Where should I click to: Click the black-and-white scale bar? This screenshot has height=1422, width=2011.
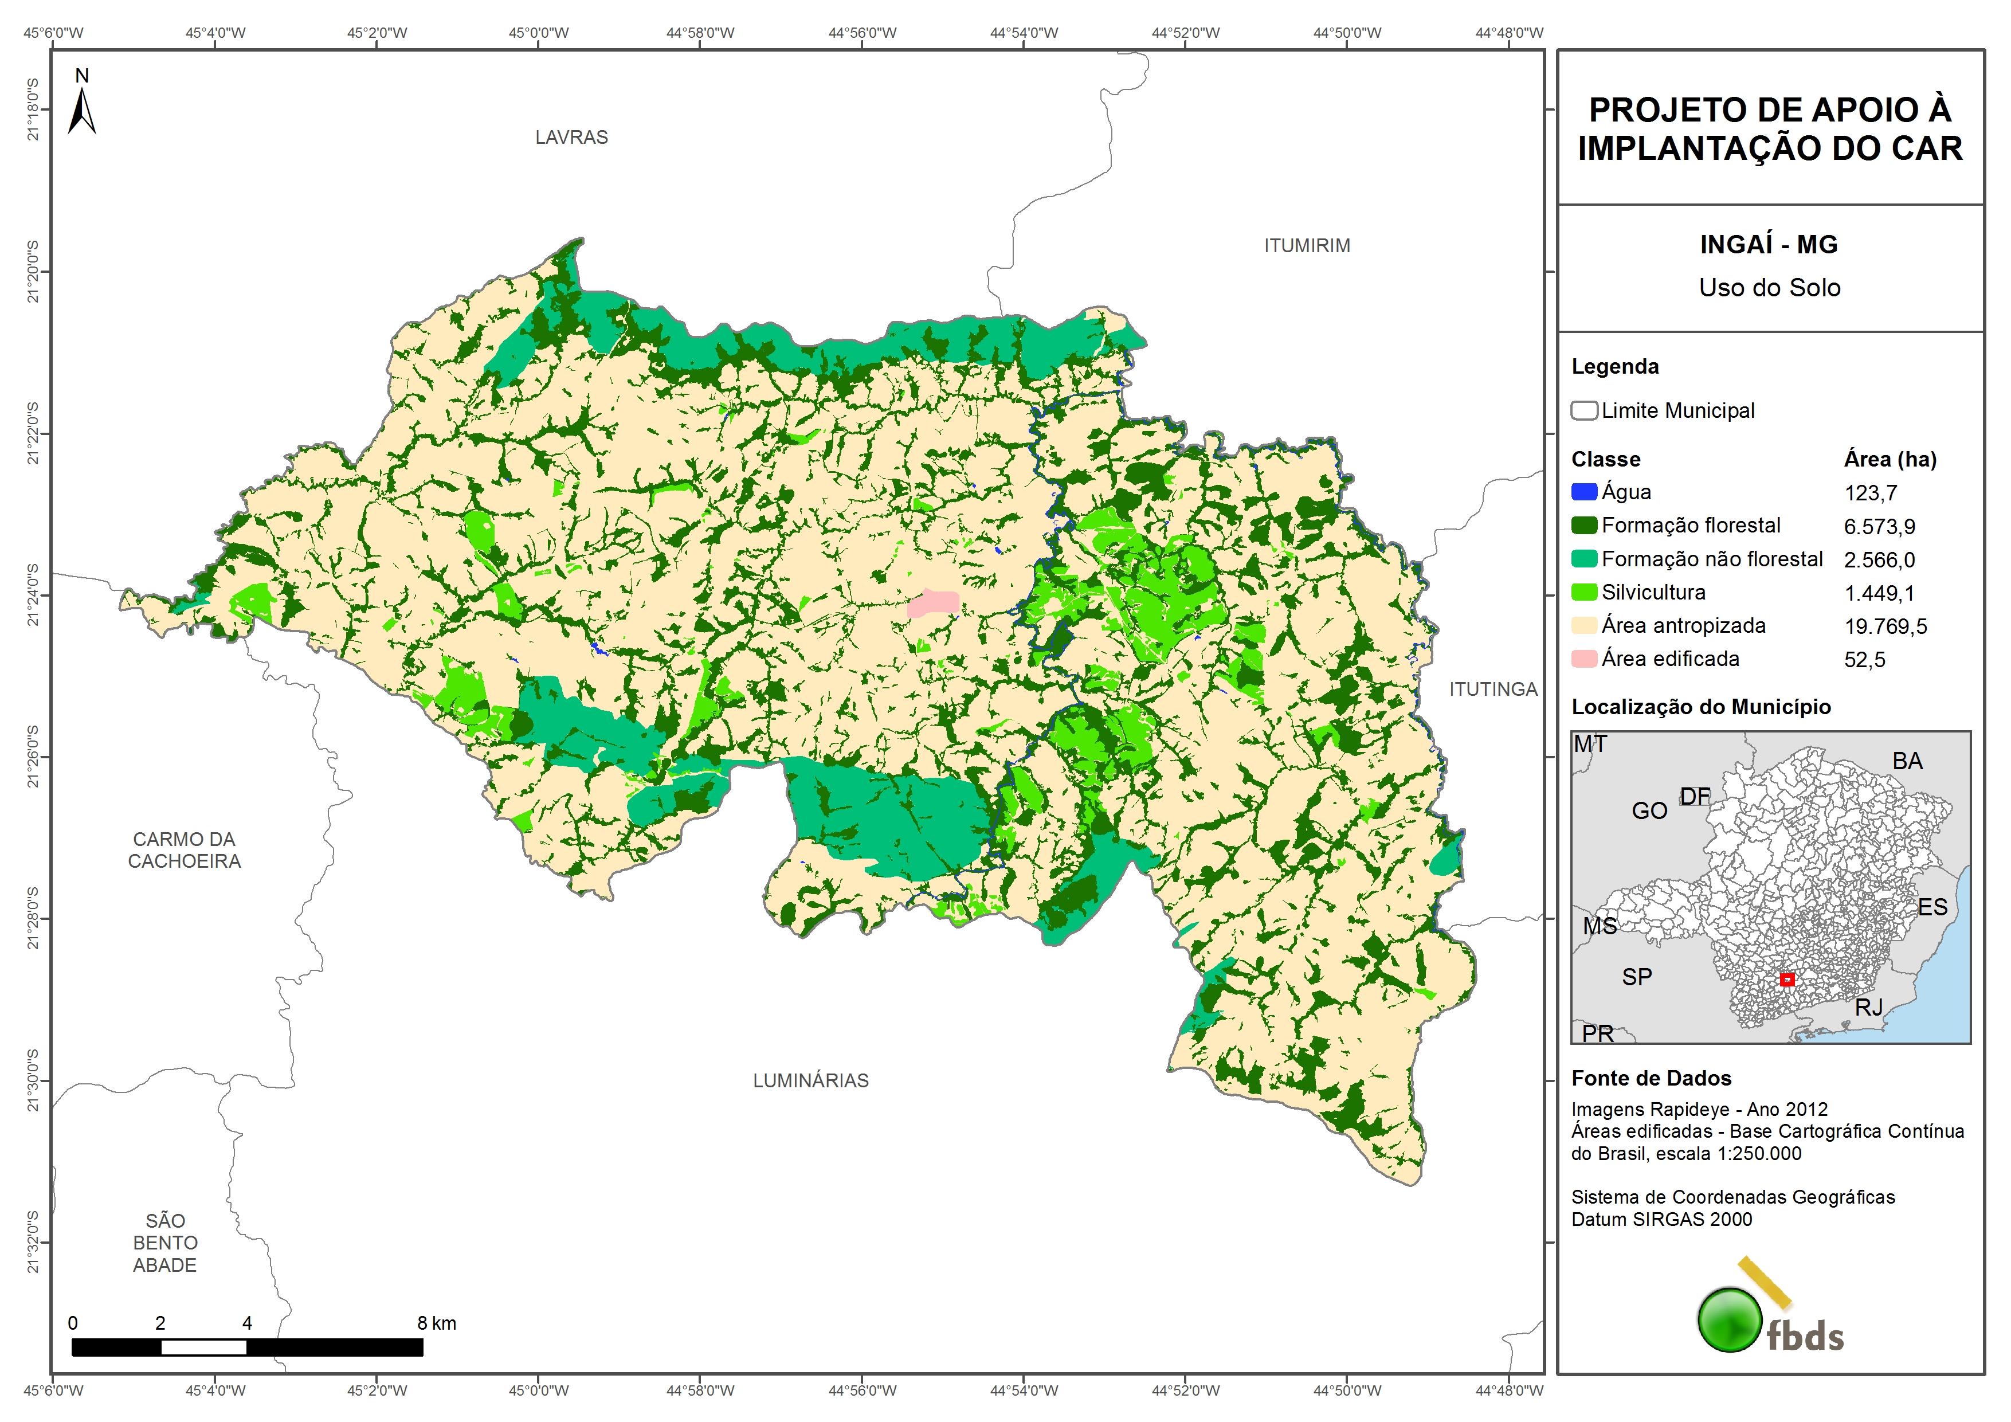[247, 1347]
